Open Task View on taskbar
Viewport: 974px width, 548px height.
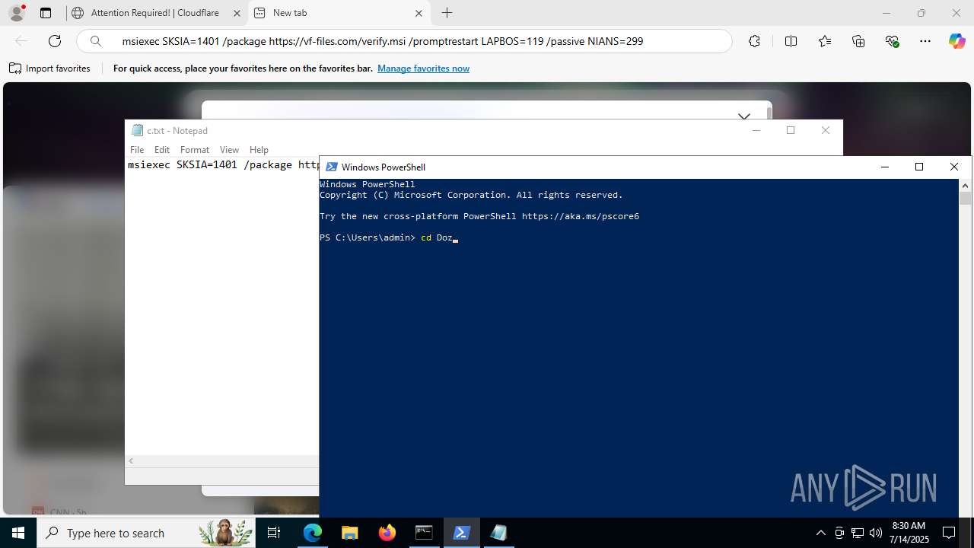[x=274, y=533]
